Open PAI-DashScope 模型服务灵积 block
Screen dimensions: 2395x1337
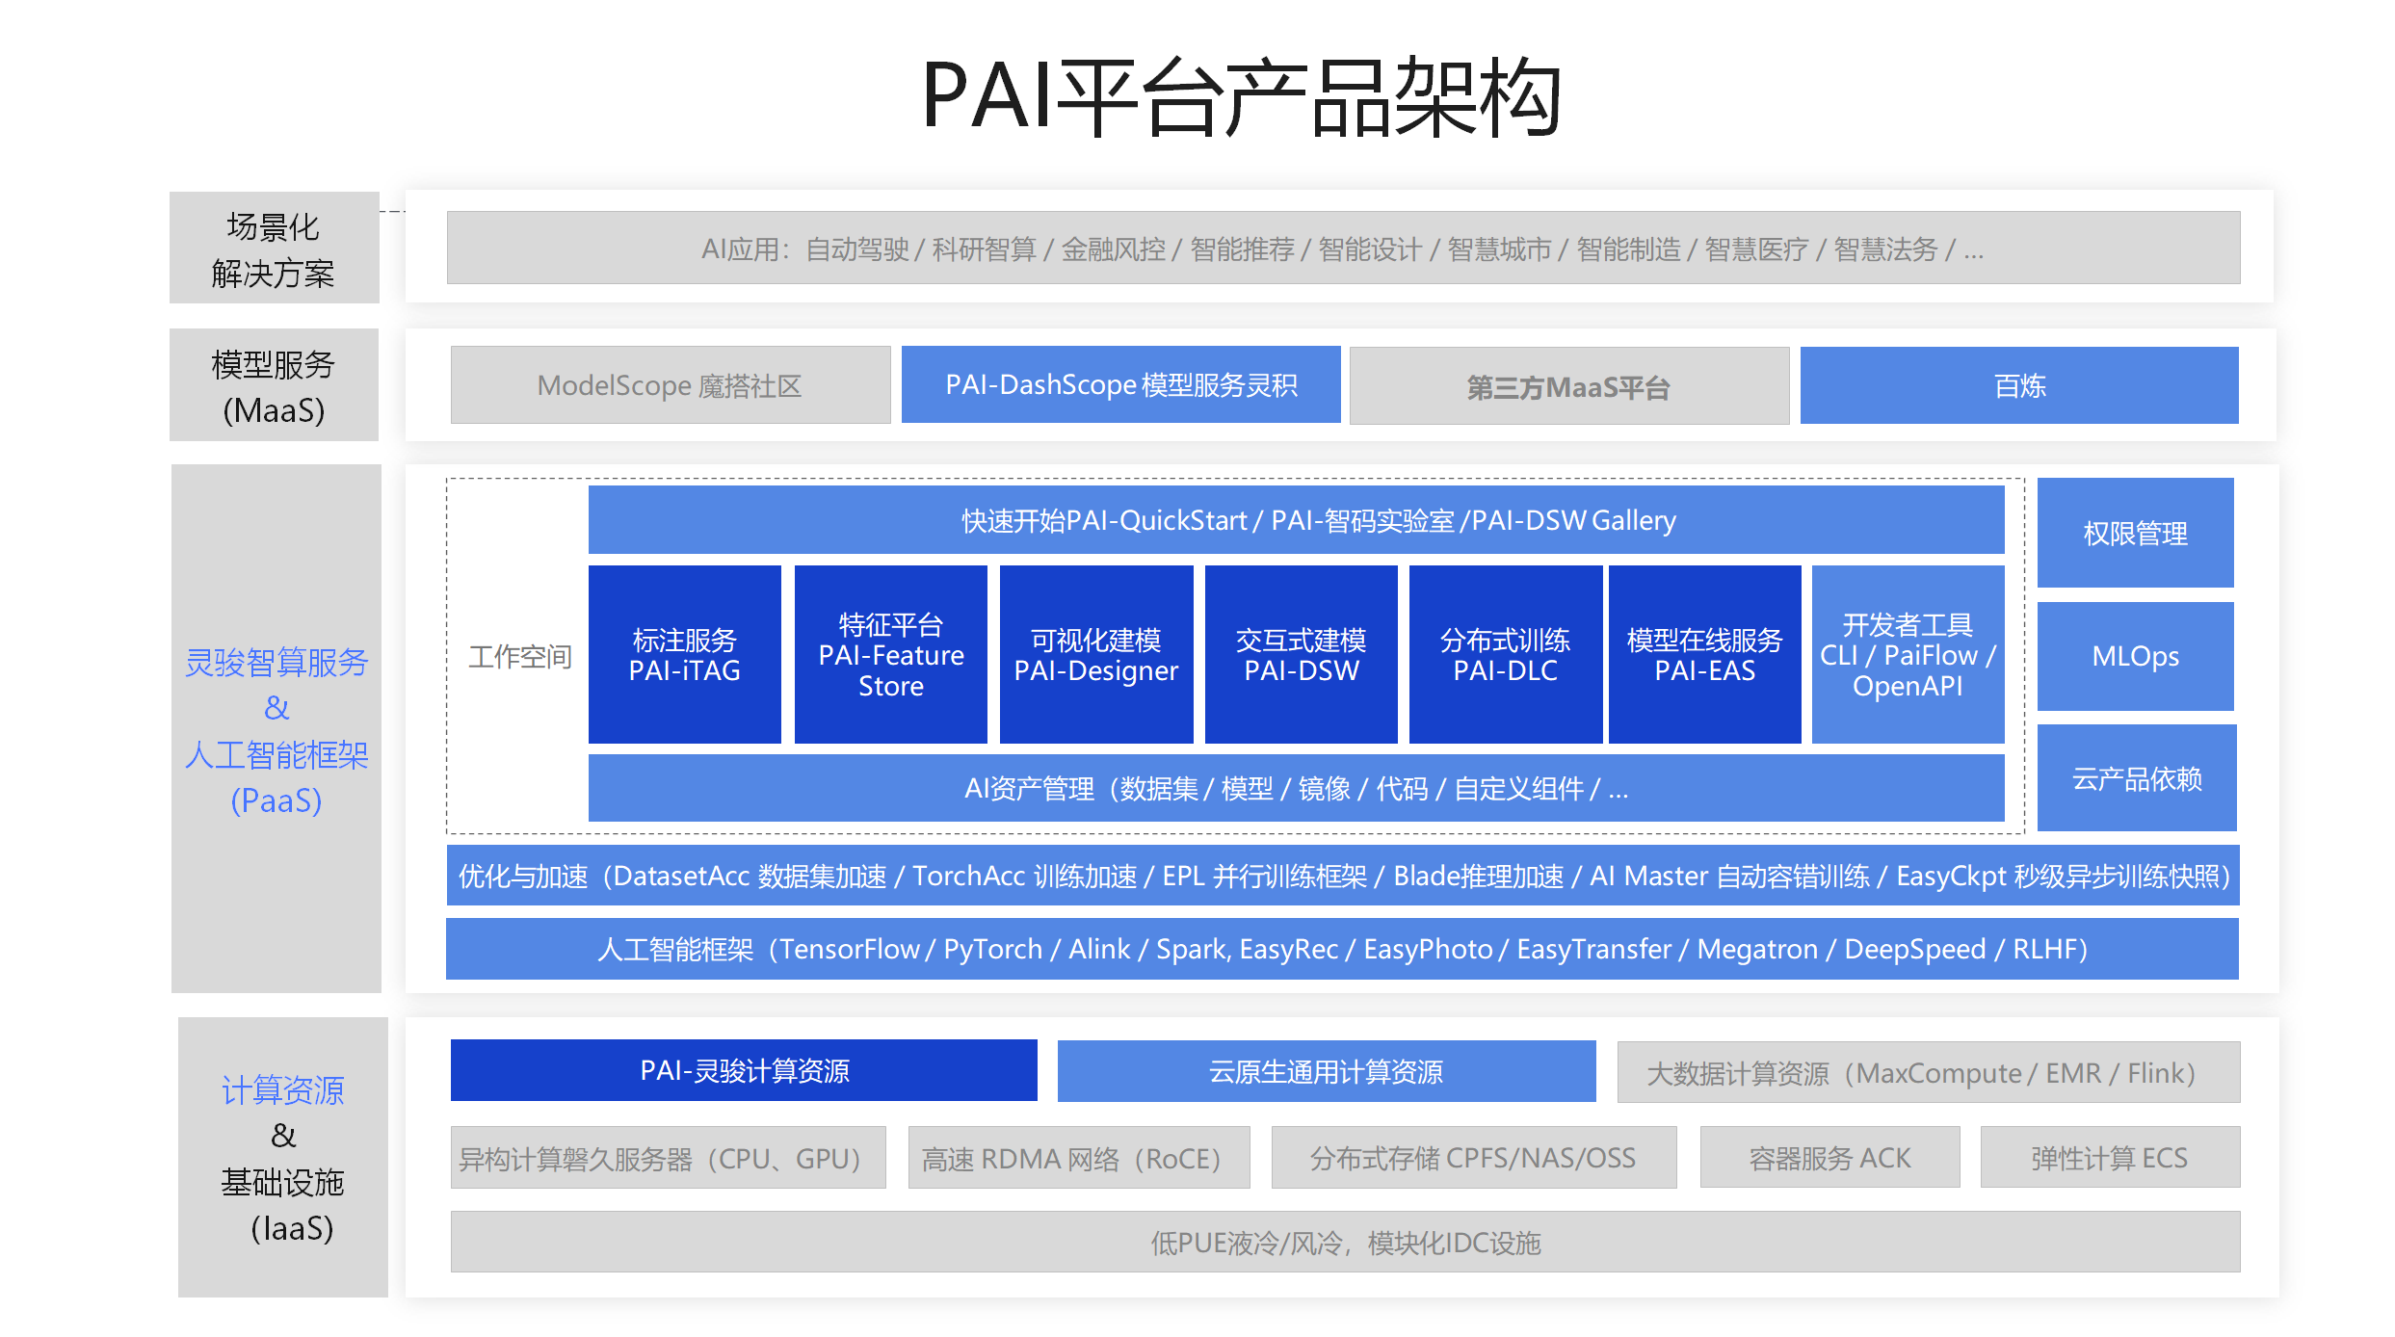tap(1120, 384)
